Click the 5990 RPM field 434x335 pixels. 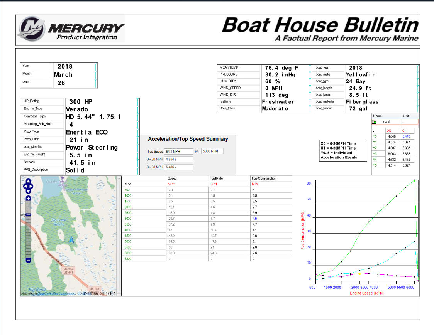click(212, 151)
